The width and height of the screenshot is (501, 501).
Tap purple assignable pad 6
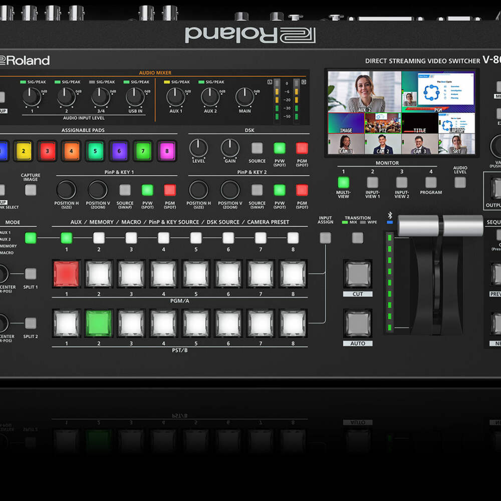click(119, 151)
